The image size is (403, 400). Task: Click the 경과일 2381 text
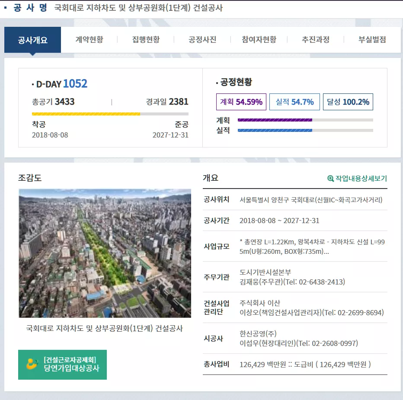pos(167,102)
